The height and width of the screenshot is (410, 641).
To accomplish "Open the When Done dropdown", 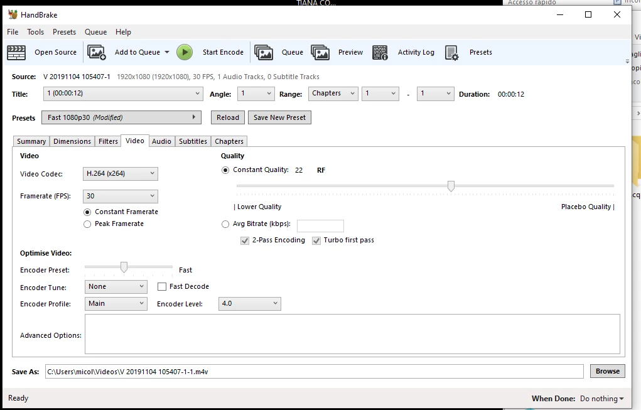I will click(601, 399).
